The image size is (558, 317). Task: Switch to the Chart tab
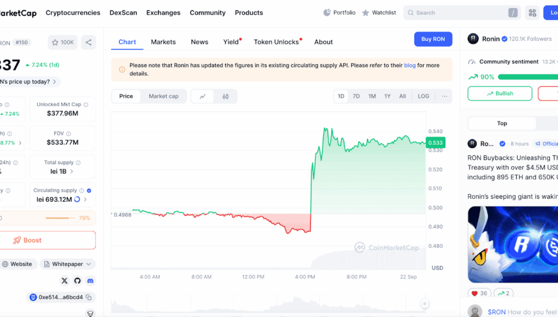[x=127, y=42]
